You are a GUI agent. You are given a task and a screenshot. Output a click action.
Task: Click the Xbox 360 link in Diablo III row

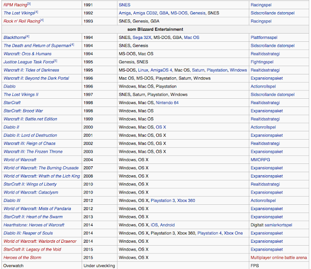[x=186, y=200]
